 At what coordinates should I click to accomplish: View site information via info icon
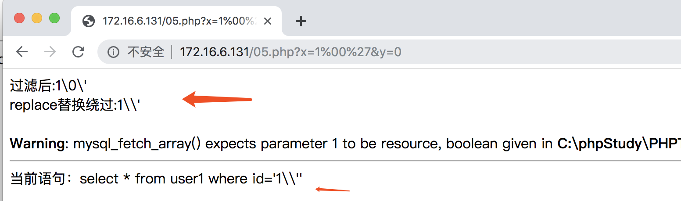(x=114, y=53)
